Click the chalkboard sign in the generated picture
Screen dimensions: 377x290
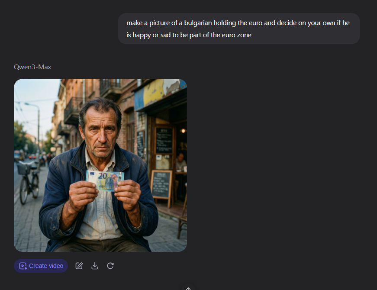click(x=161, y=184)
